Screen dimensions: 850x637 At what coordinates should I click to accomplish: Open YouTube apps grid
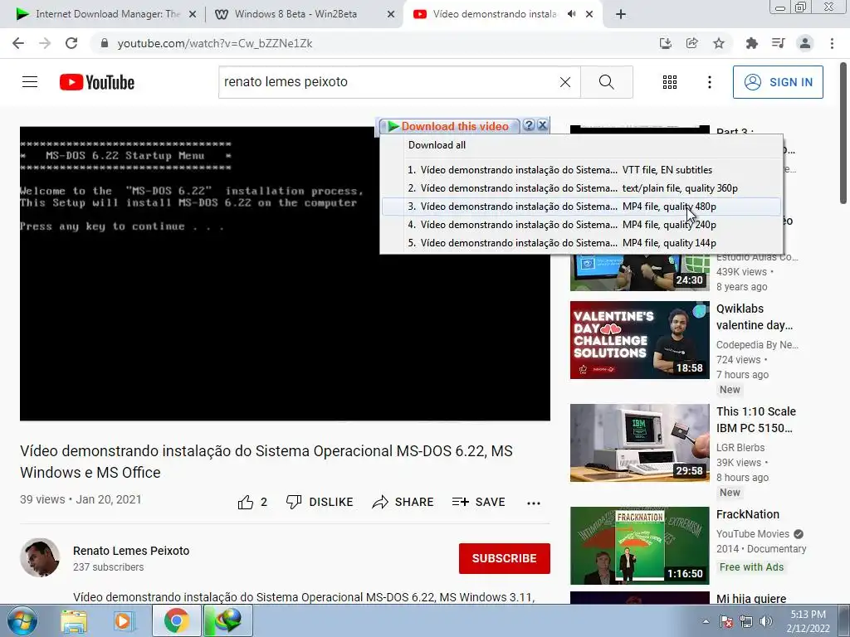(670, 82)
